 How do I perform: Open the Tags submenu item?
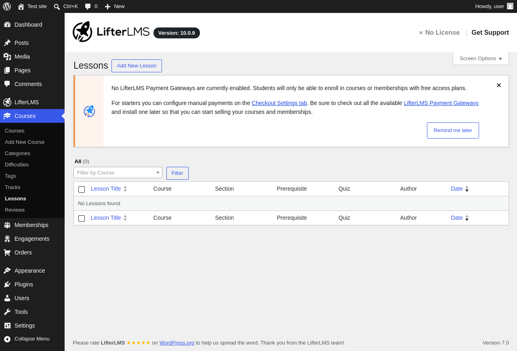click(11, 176)
